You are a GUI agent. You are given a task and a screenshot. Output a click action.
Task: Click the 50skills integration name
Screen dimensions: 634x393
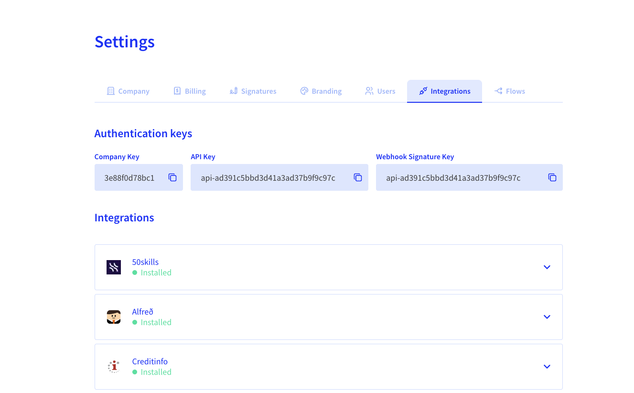tap(145, 262)
